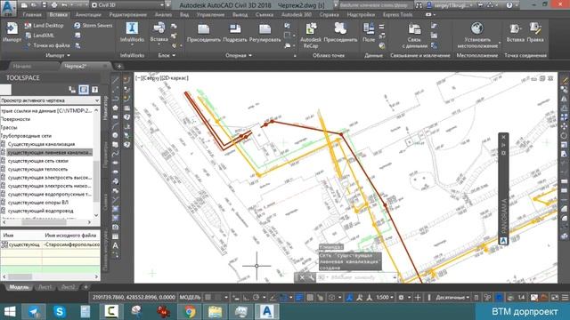570x320 pixels.
Task: Open the InfraWorks dropdown arrow
Action: (x=132, y=44)
